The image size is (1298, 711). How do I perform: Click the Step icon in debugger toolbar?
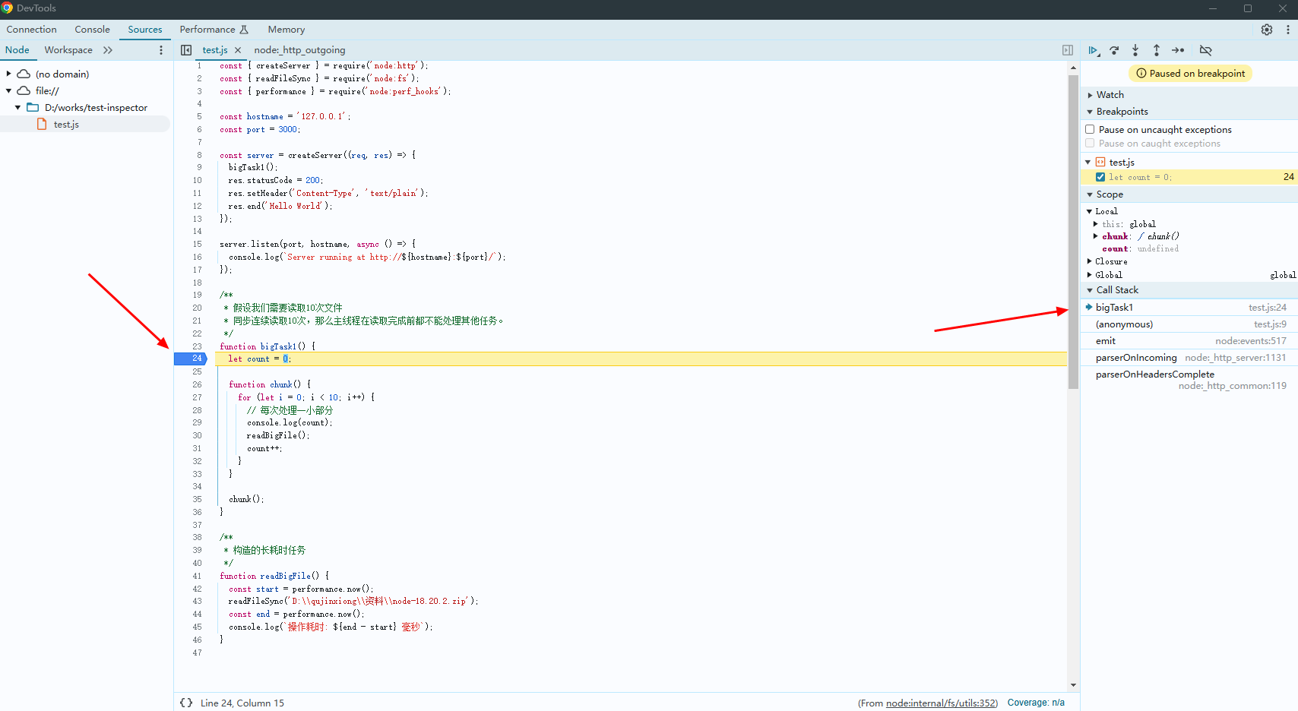[x=1178, y=50]
